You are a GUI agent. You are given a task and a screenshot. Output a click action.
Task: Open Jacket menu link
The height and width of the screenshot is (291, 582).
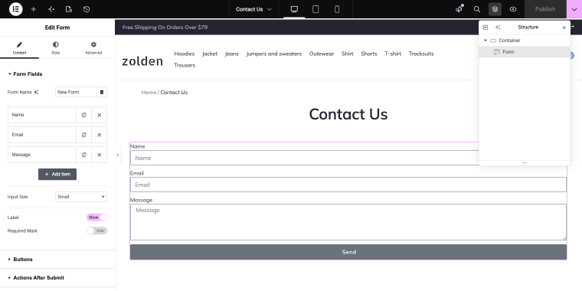[210, 54]
